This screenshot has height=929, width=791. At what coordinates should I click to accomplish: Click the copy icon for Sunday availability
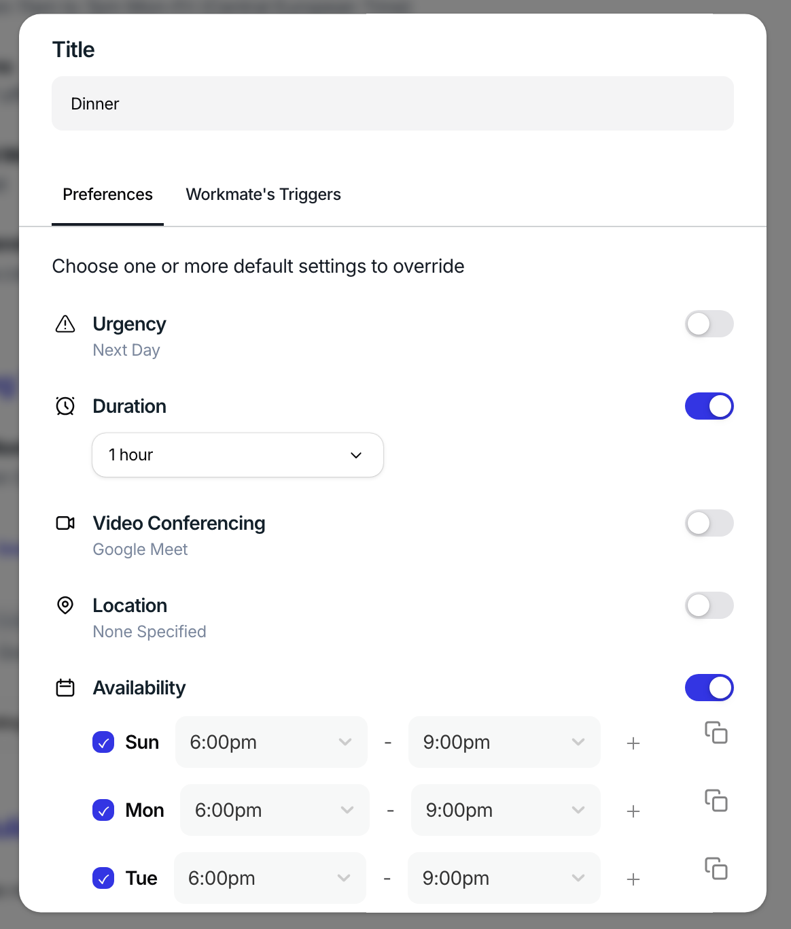[x=716, y=732]
